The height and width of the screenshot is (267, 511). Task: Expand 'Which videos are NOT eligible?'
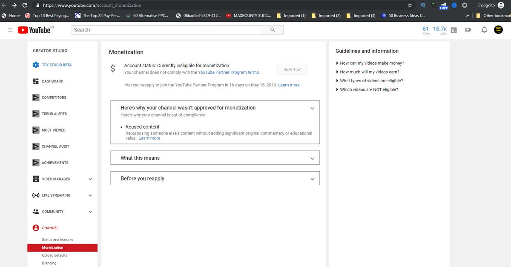click(x=367, y=90)
